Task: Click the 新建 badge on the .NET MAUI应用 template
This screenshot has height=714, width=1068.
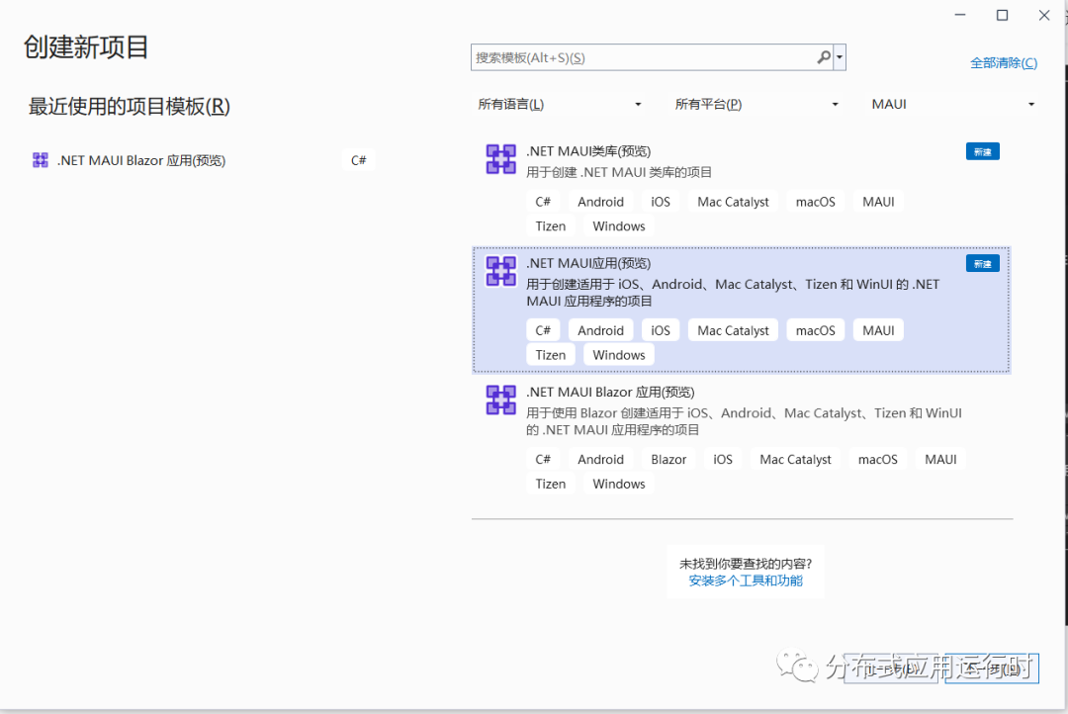Action: (x=982, y=264)
